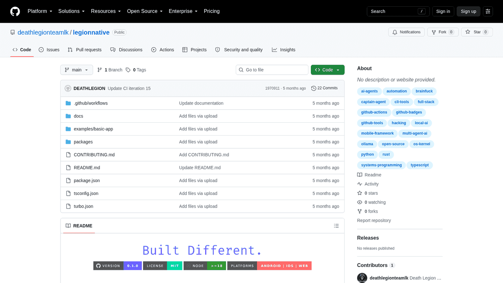503x283 pixels.
Task: Open the .github/workflows folder icon
Action: click(68, 103)
